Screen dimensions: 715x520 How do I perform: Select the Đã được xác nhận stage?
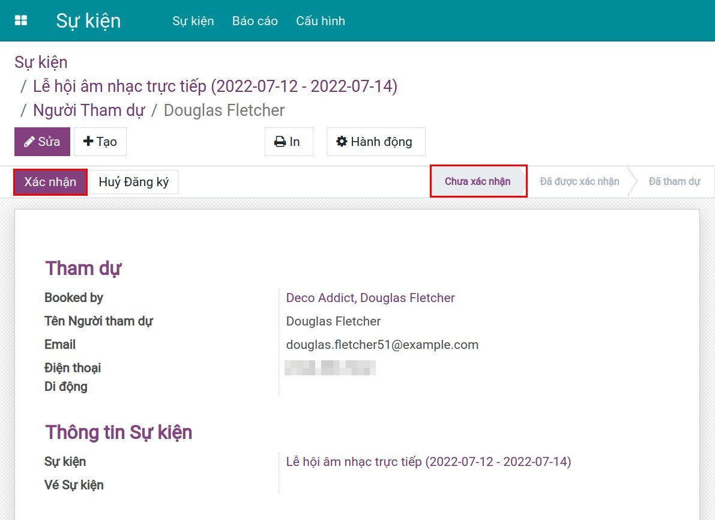(x=579, y=181)
